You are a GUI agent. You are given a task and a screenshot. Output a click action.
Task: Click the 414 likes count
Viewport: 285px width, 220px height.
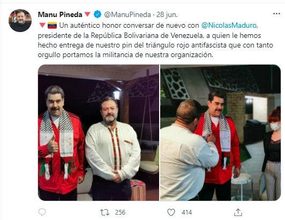tap(186, 212)
